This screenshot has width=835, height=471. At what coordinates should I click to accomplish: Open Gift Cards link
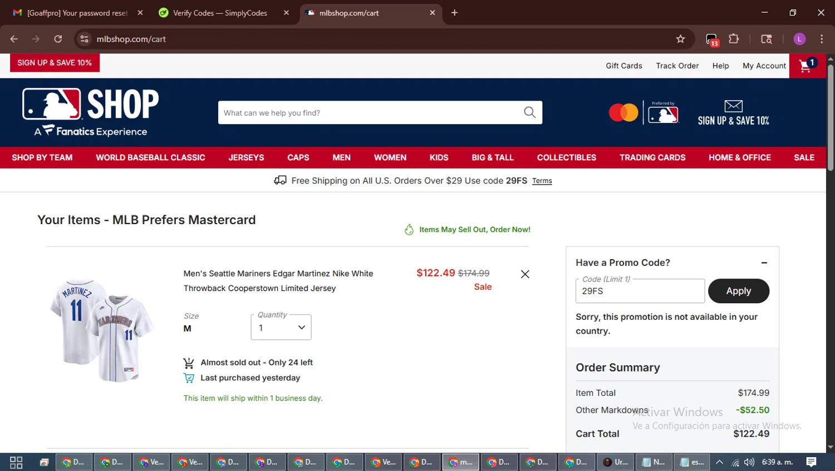[x=623, y=66]
